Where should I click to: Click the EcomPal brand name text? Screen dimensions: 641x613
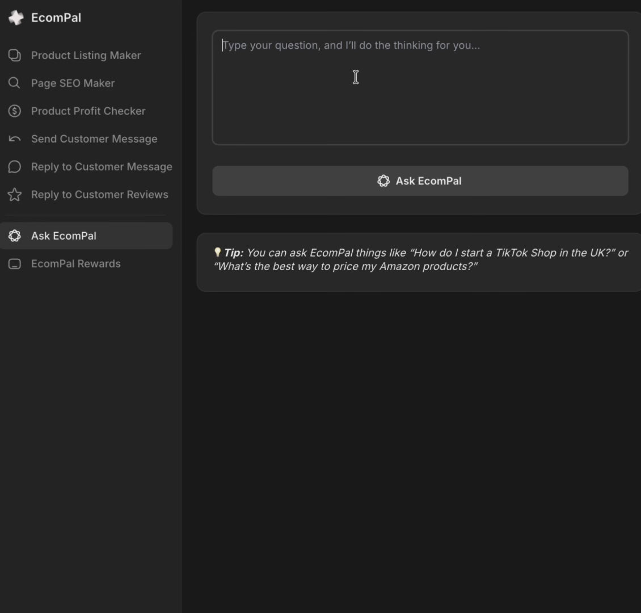point(56,18)
